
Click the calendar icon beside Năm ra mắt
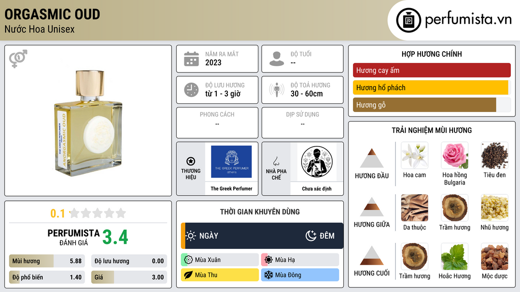point(191,59)
